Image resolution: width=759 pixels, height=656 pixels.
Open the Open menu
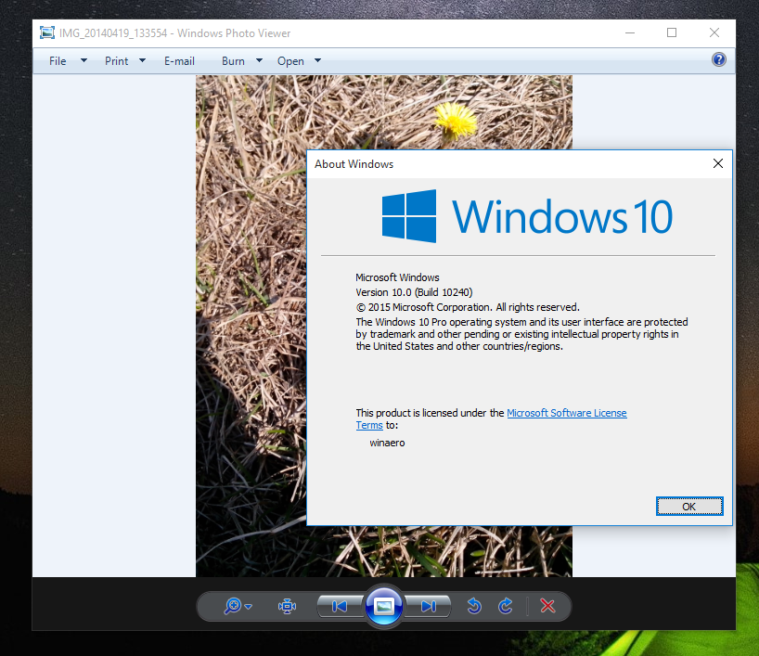pos(290,61)
